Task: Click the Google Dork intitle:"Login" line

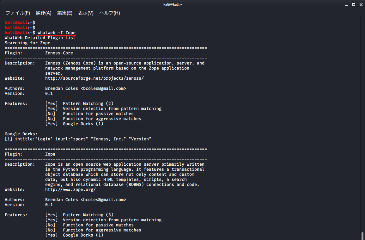Action: [x=78, y=139]
